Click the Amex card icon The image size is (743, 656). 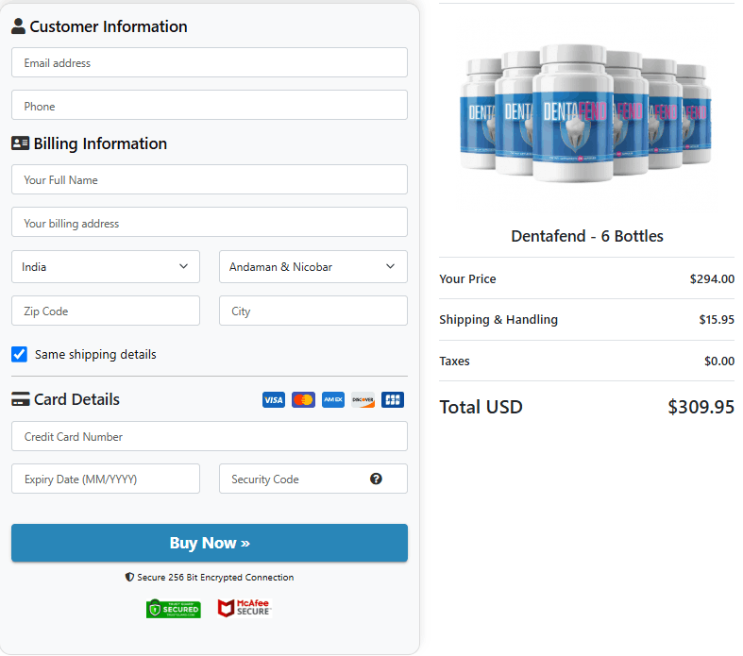(x=333, y=400)
